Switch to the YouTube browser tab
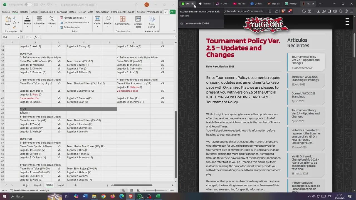This screenshot has width=356, height=200. 239,4
